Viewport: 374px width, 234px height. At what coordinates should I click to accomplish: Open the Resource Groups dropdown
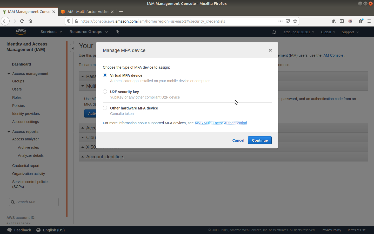coord(89,32)
